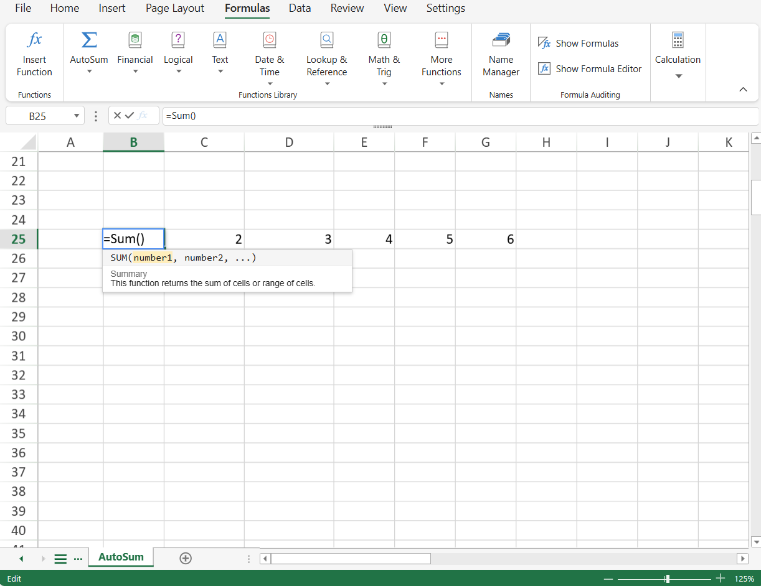Open the all sheets list menu
Viewport: 761px width, 586px height.
coord(60,559)
